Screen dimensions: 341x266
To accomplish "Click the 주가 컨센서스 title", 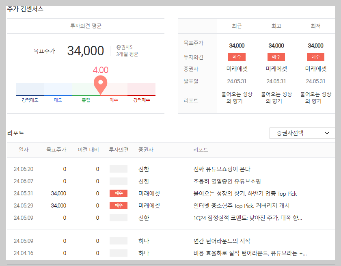I will coord(25,9).
